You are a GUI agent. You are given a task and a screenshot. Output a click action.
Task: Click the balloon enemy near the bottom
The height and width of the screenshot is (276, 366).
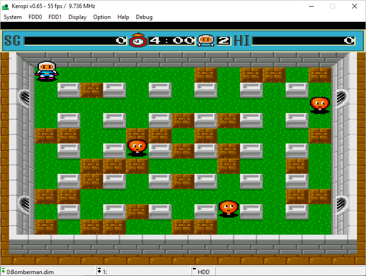click(x=229, y=209)
